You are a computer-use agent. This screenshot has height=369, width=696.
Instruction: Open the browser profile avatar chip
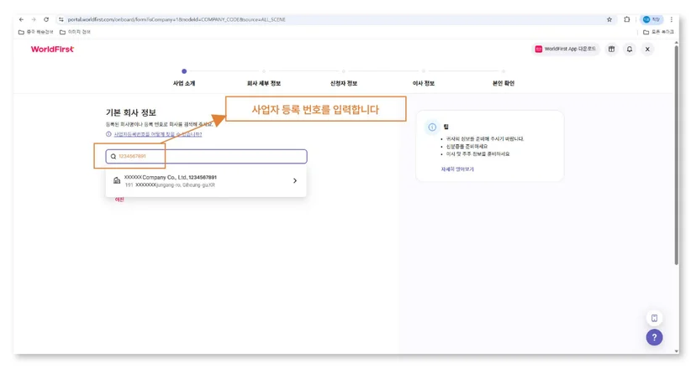point(651,19)
